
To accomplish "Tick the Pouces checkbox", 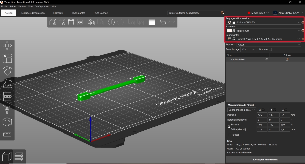I will pyautogui.click(x=229, y=135).
